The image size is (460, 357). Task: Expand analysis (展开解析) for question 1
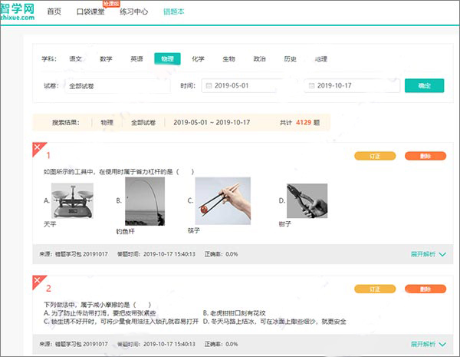428,254
